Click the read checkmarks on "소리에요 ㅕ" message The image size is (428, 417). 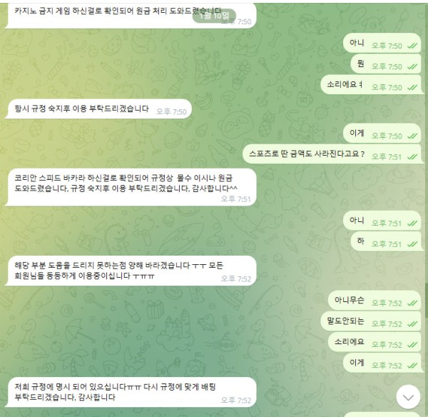coord(412,87)
